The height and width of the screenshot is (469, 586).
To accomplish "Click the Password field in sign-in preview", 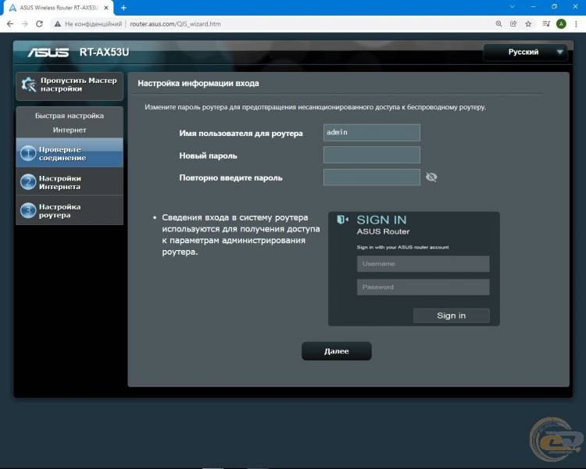I will 423,287.
